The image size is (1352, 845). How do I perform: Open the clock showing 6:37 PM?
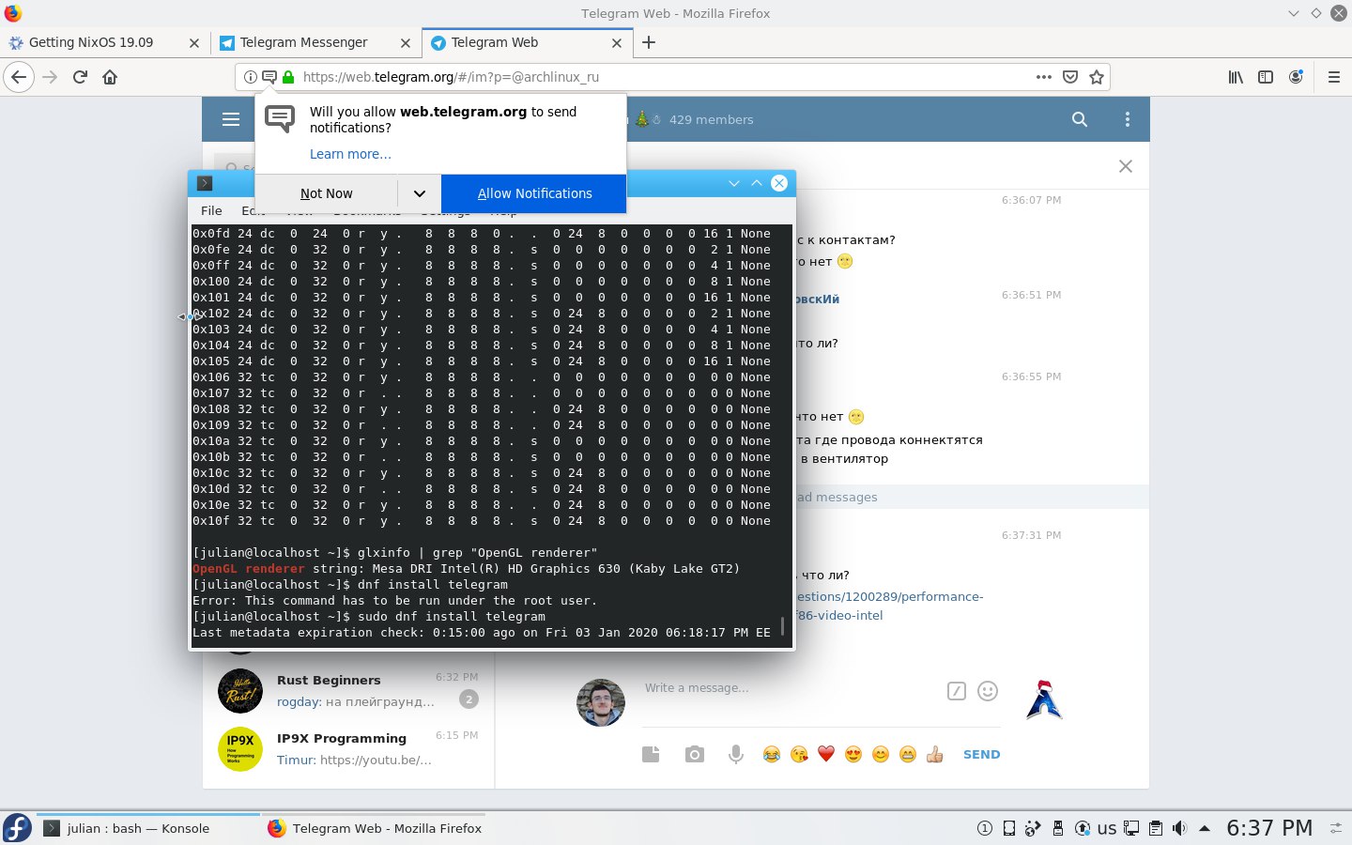click(x=1269, y=828)
